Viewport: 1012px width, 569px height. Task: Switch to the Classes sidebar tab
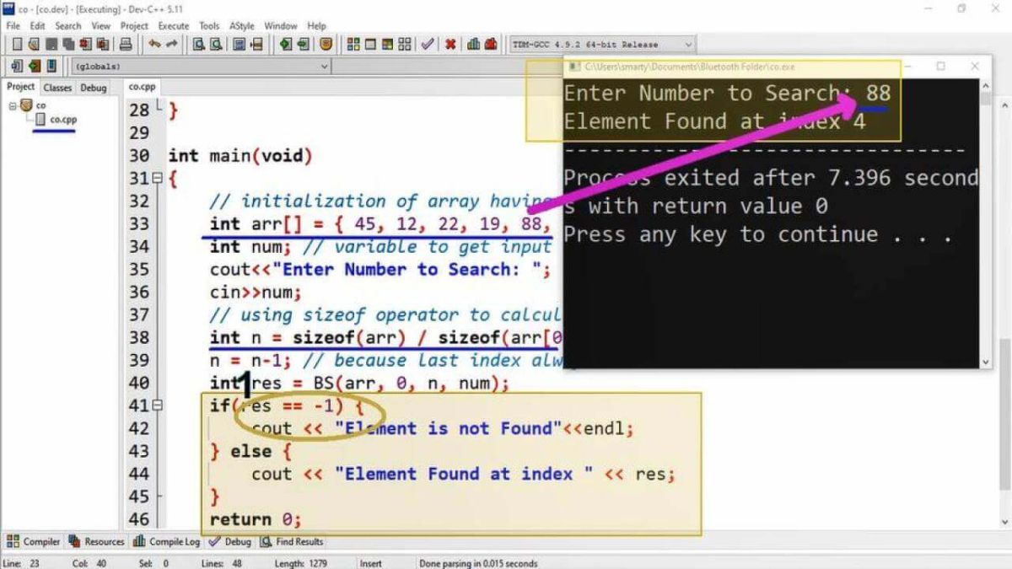tap(57, 88)
